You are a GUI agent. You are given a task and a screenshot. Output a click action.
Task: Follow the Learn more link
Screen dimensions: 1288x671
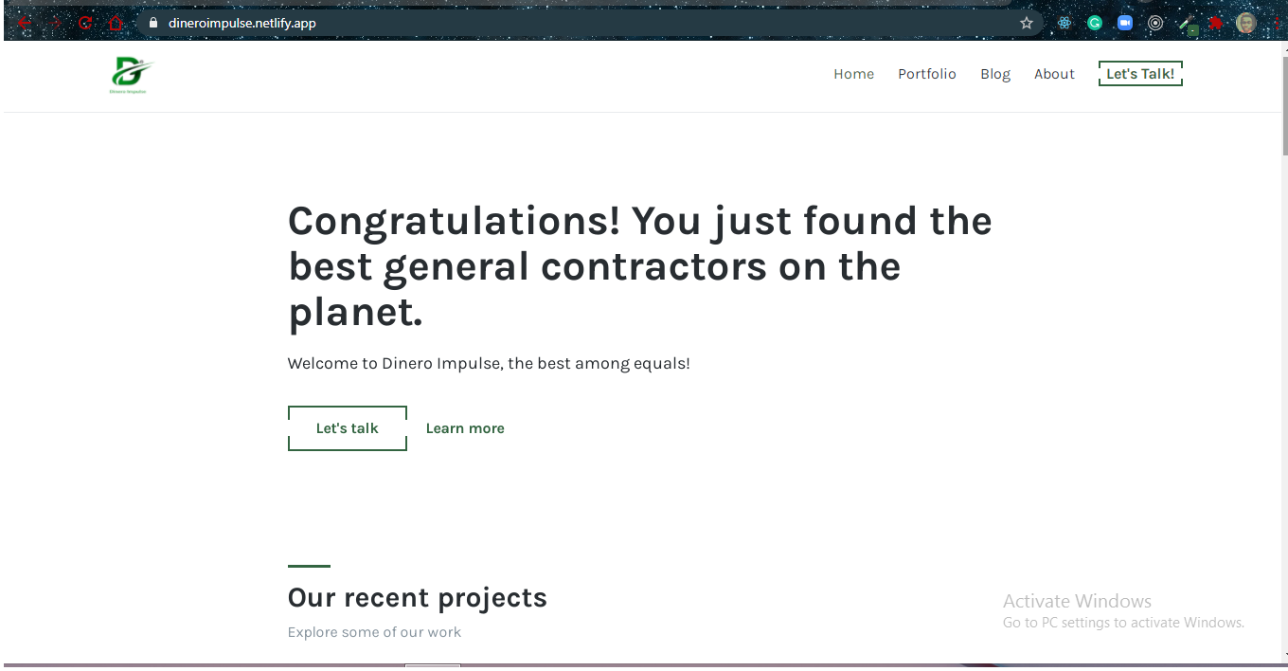465,428
